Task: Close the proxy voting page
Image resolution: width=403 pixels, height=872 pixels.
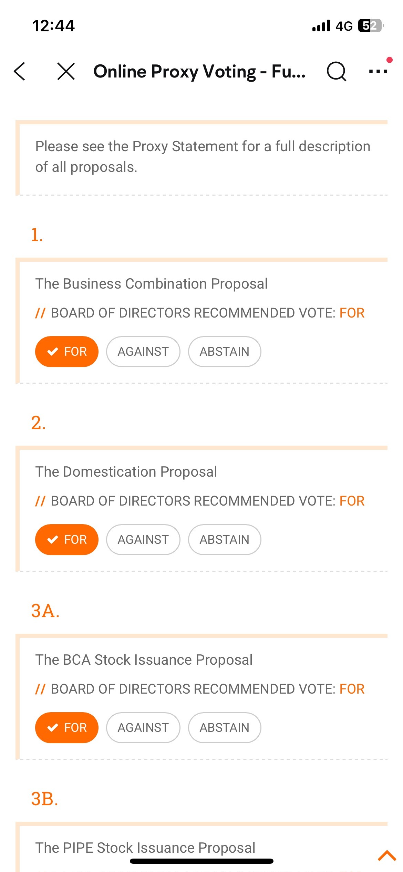Action: (66, 72)
